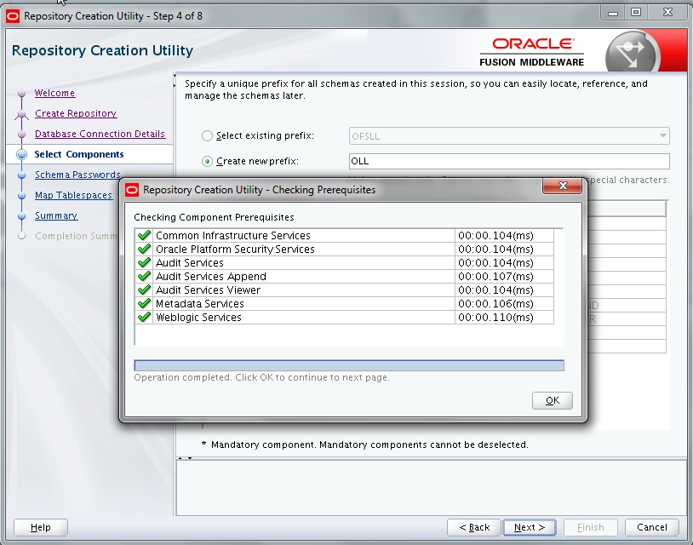Click green checkmark for Audit Services Append
693x545 pixels.
[144, 276]
